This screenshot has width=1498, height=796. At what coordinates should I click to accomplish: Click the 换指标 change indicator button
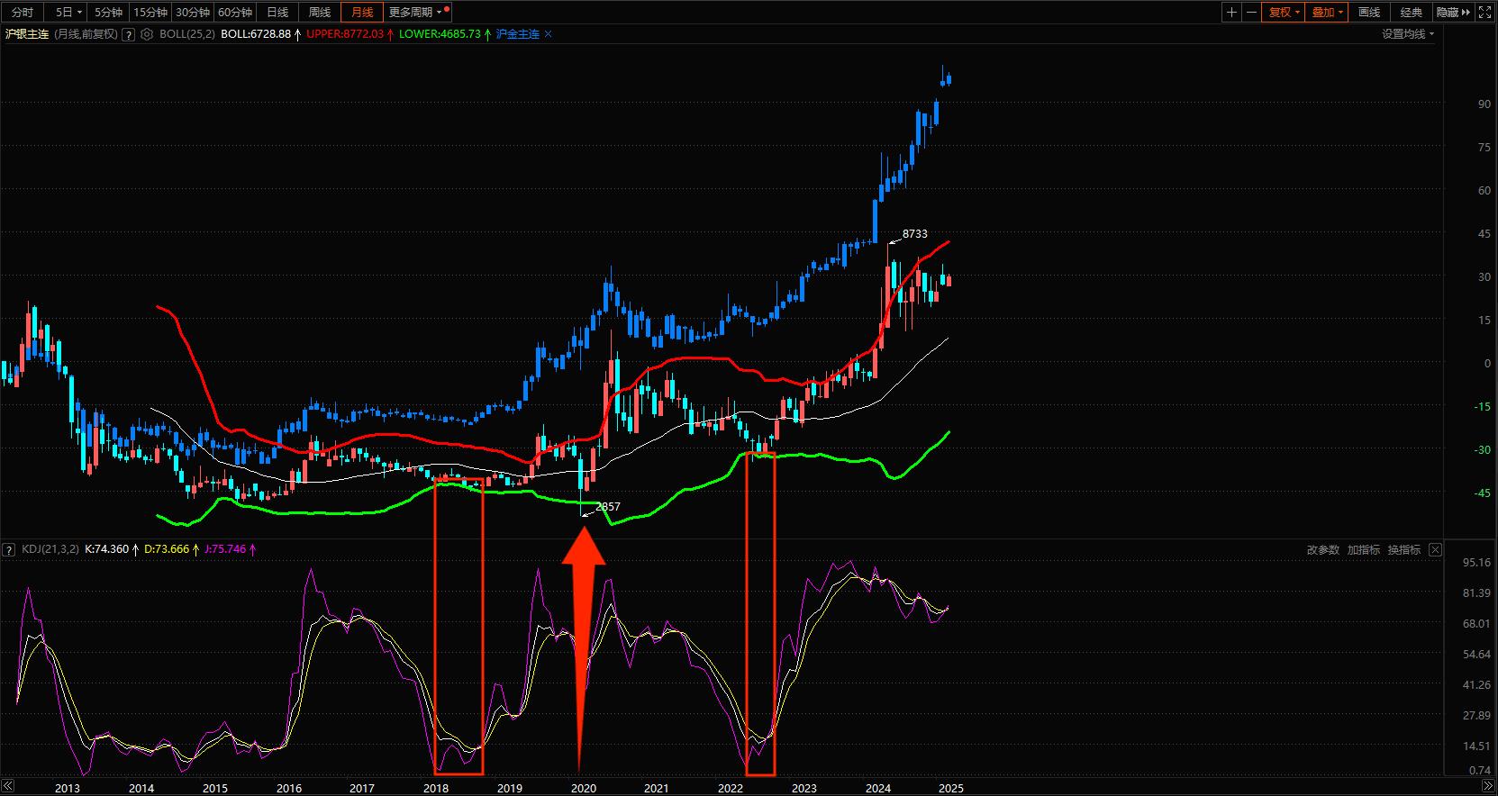pos(1403,549)
